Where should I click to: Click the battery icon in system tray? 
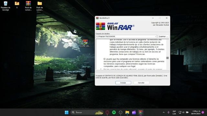(187, 112)
